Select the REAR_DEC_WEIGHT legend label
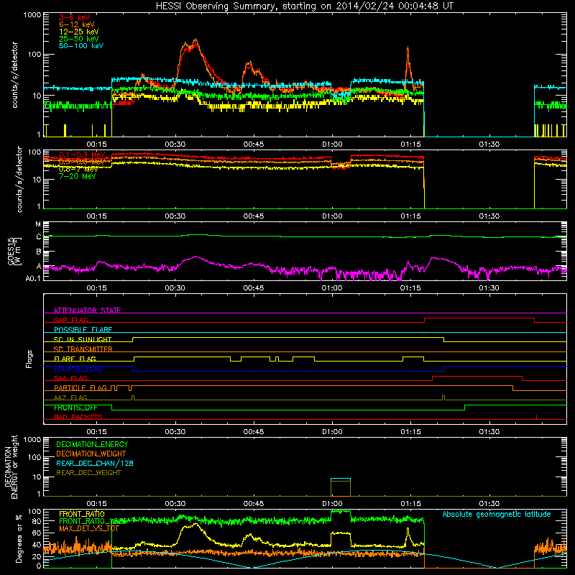The width and height of the screenshot is (575, 575). (x=88, y=473)
